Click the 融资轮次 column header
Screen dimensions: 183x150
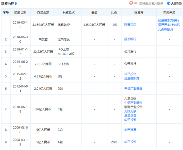click(69, 13)
